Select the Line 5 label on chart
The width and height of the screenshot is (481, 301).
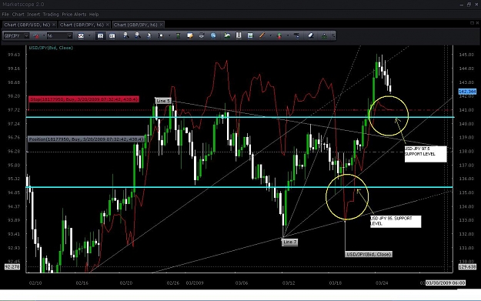point(163,101)
